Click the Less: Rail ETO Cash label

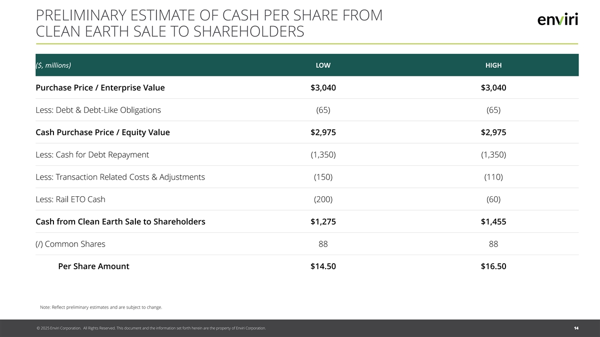coord(70,199)
